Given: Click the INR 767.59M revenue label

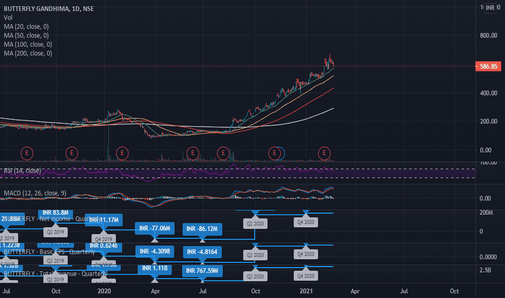Looking at the screenshot, I should coord(202,270).
